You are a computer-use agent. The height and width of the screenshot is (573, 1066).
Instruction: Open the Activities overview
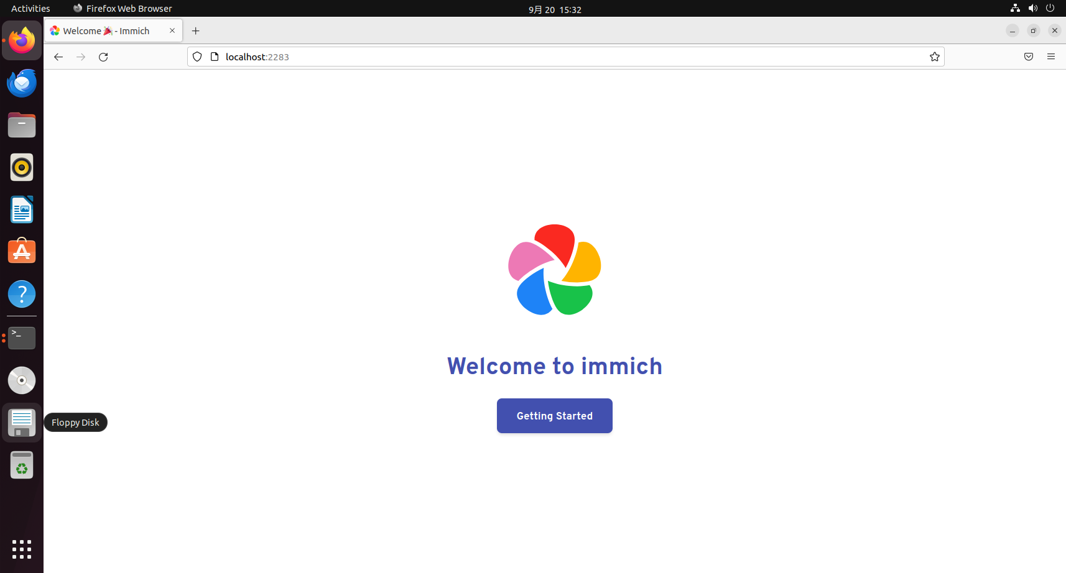coord(30,9)
